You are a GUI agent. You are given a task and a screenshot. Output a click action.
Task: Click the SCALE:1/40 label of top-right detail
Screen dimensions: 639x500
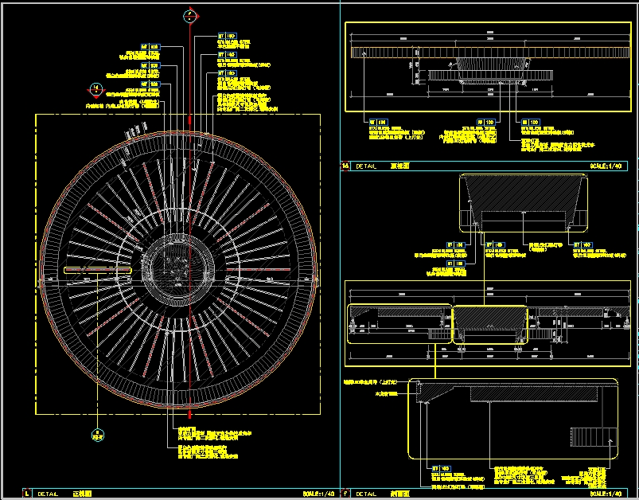pos(609,166)
